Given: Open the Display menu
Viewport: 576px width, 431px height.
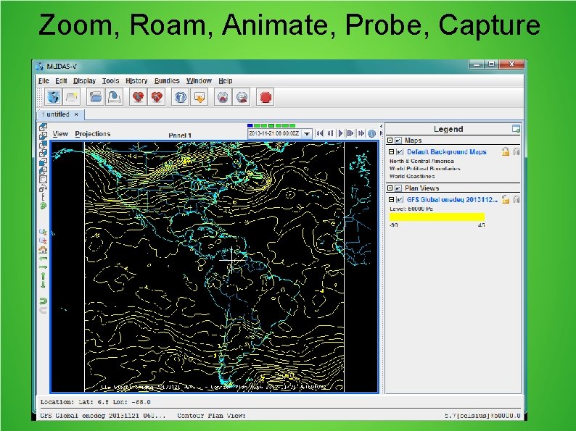Looking at the screenshot, I should 84,80.
